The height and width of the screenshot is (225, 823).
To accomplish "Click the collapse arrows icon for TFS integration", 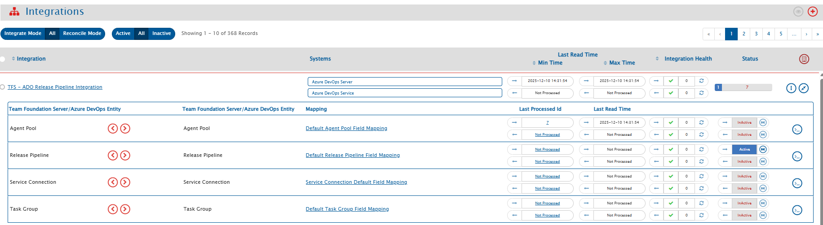I will pyautogui.click(x=804, y=88).
